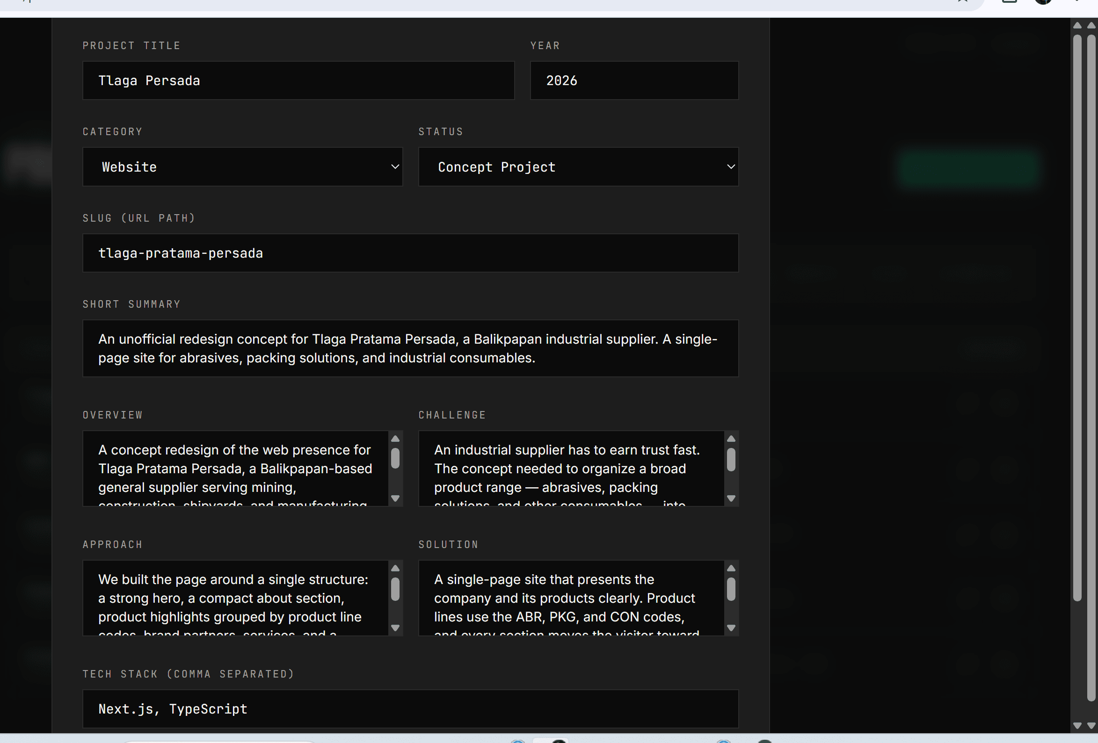The width and height of the screenshot is (1098, 743).
Task: Click the Approach textarea scroll-up arrow
Action: tap(395, 568)
